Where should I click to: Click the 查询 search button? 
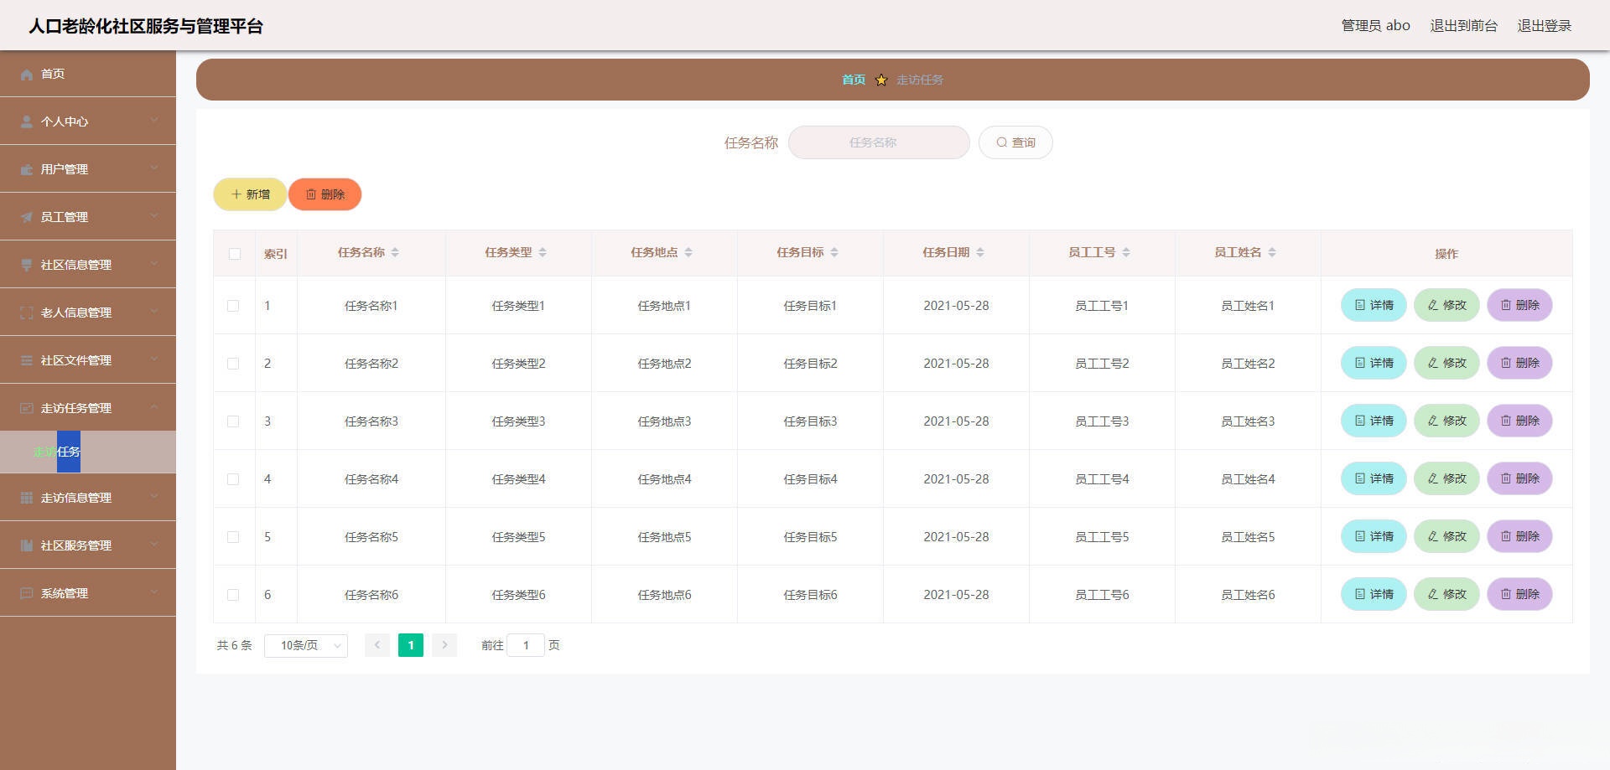tap(1015, 142)
